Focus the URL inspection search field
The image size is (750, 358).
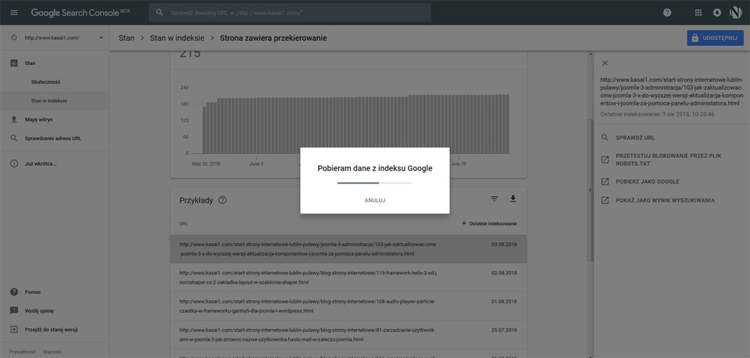(x=289, y=13)
